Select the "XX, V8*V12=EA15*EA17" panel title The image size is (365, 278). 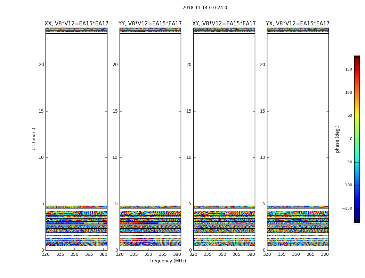[76, 24]
